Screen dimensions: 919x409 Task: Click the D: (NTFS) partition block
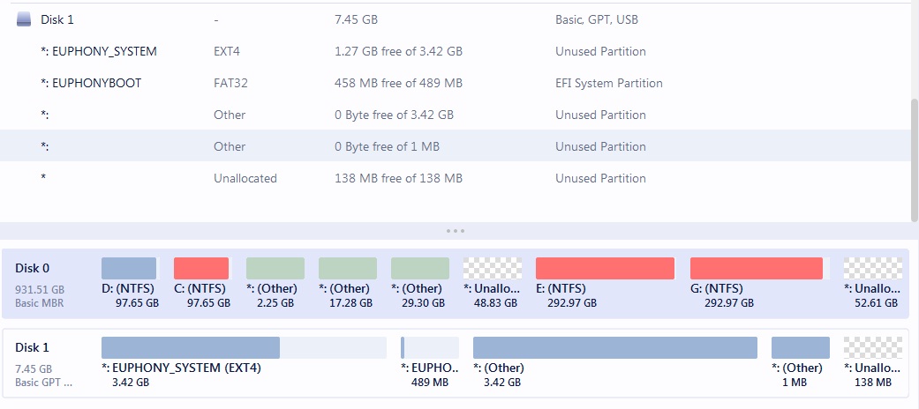pyautogui.click(x=129, y=269)
